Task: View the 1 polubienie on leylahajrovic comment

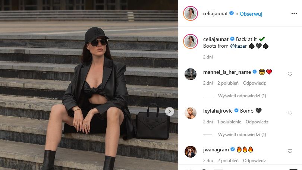Action: point(229,122)
